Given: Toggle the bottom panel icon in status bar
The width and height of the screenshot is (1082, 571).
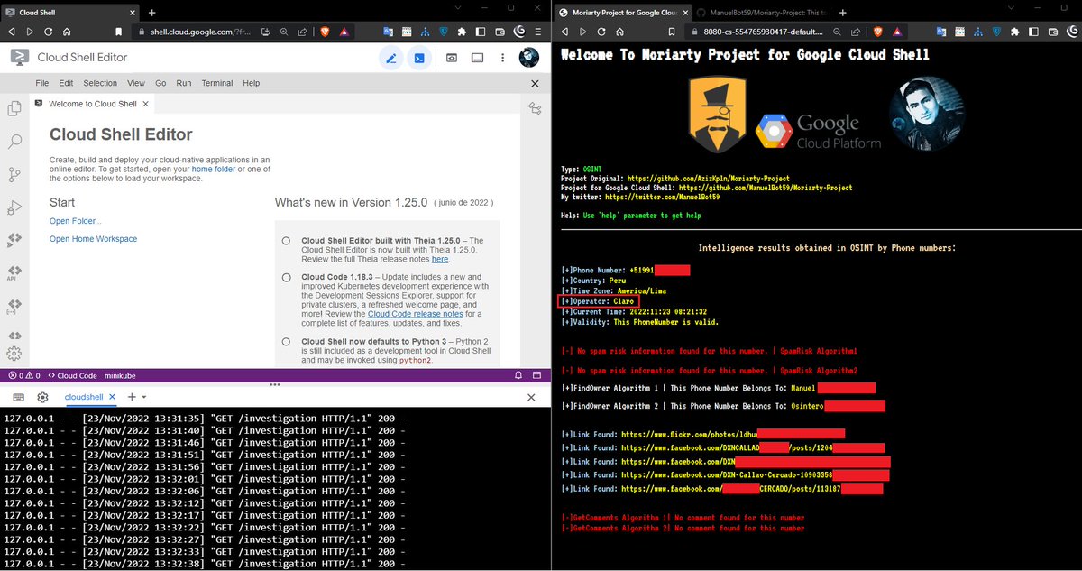Looking at the screenshot, I should [537, 375].
